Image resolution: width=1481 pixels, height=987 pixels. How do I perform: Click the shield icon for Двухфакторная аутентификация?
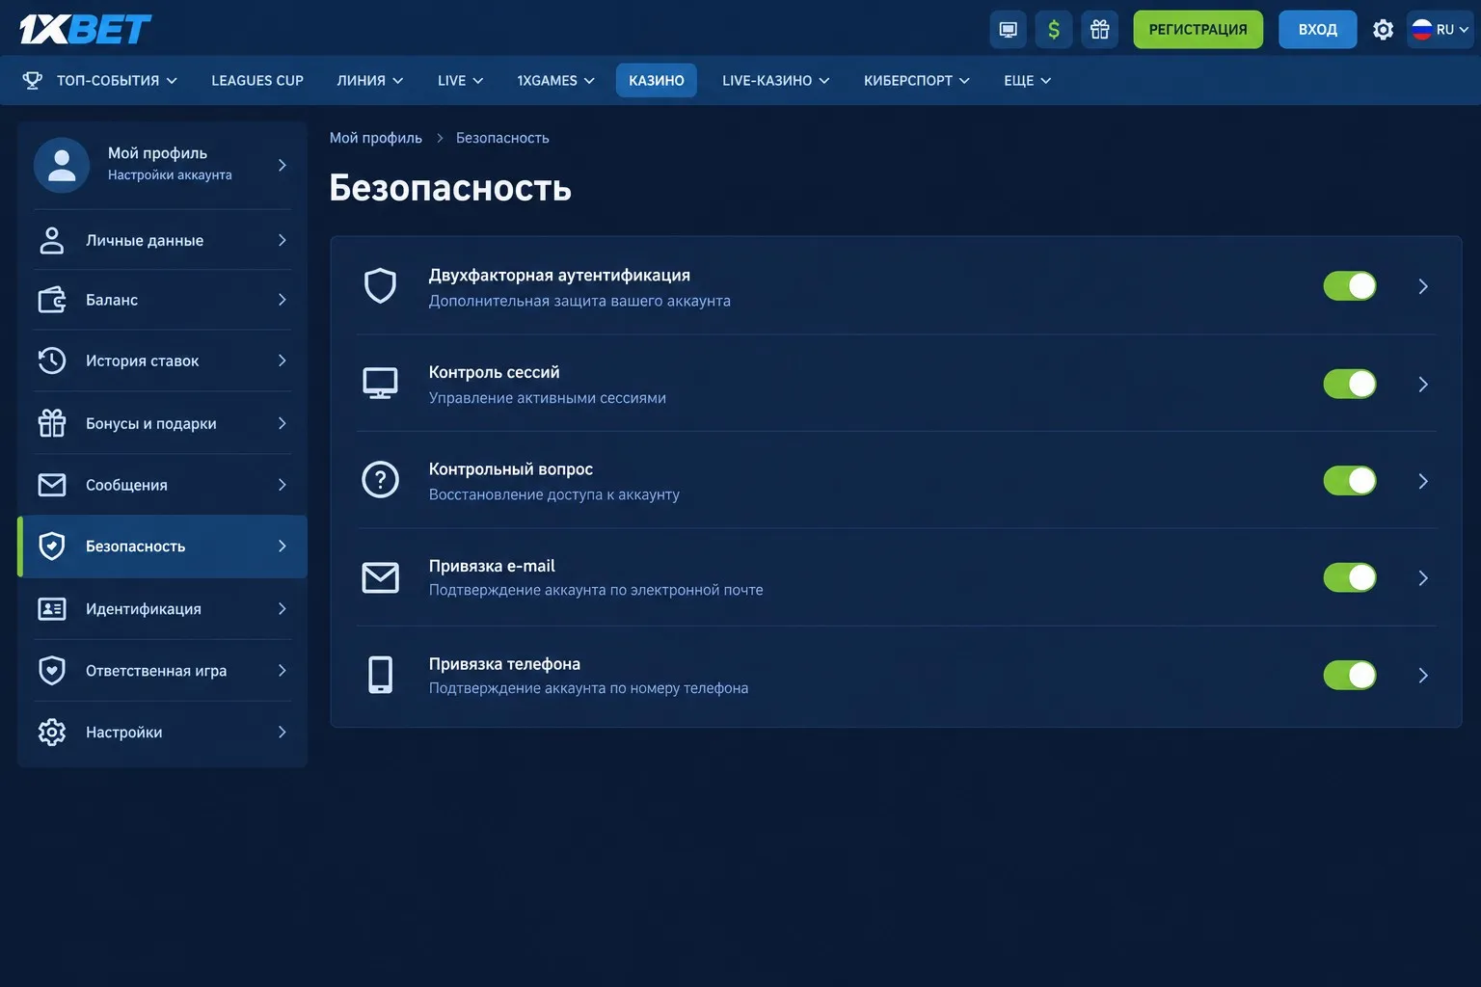(x=381, y=286)
